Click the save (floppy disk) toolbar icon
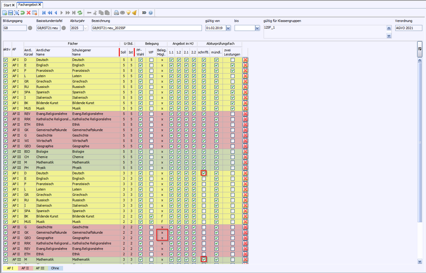The image size is (426, 273). [11, 13]
